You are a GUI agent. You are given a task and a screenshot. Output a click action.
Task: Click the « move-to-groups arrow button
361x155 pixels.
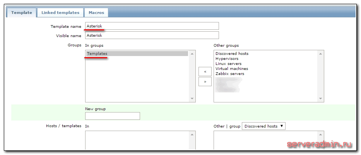coord(205,72)
